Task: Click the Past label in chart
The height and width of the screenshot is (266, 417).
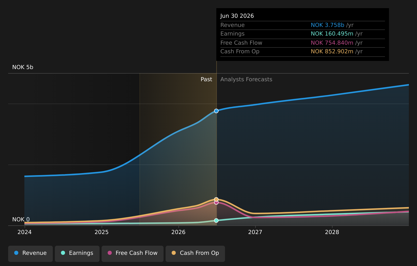Action: point(206,79)
